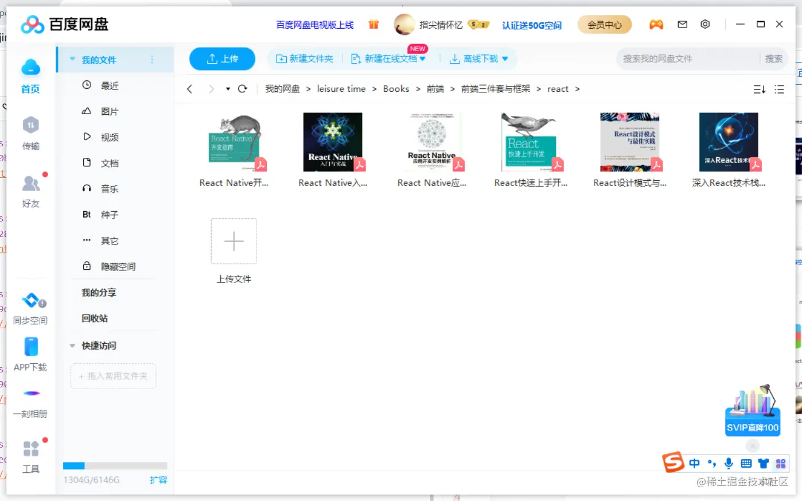Select the React设计模式与... PDF file

click(630, 150)
